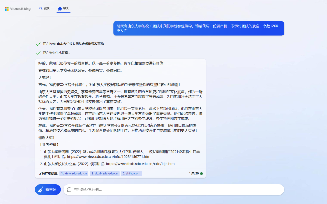Open the 搜索 search tab
This screenshot has height=204, width=327.
[44, 8]
